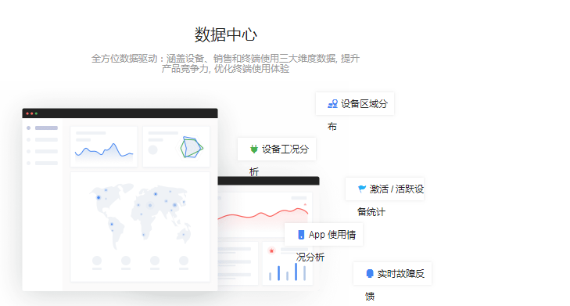Image resolution: width=570 pixels, height=306 pixels.
Task: Click the 数据中心 heading
Action: pos(226,35)
